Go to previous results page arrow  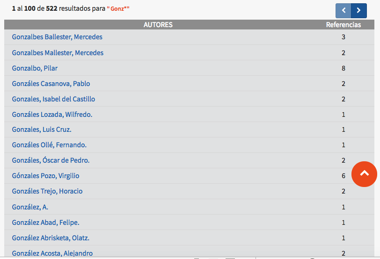click(x=343, y=11)
